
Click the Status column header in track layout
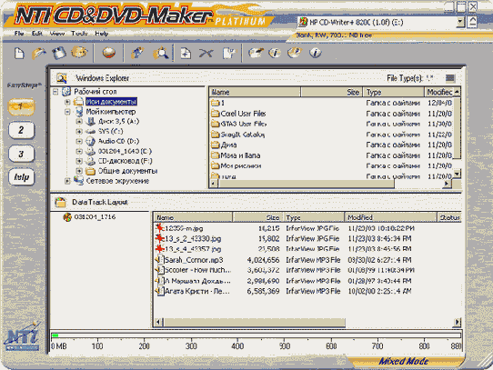pyautogui.click(x=449, y=217)
